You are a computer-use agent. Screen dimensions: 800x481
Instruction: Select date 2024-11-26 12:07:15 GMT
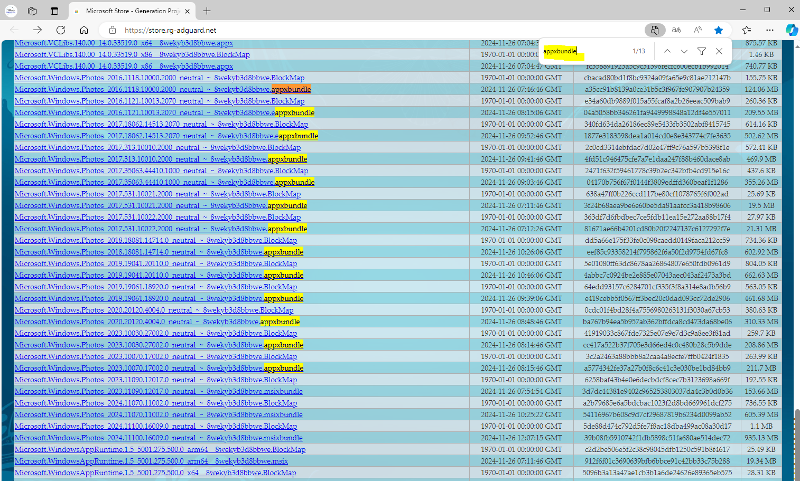(x=521, y=438)
